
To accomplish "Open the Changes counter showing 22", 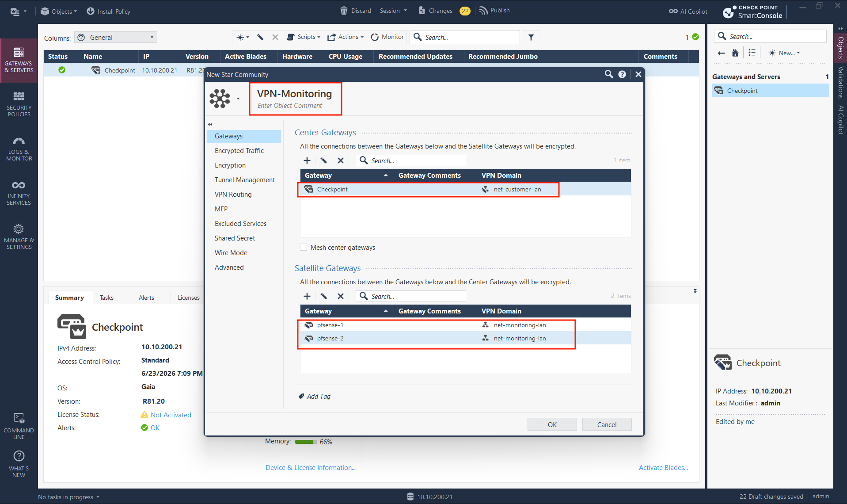I will coord(465,11).
